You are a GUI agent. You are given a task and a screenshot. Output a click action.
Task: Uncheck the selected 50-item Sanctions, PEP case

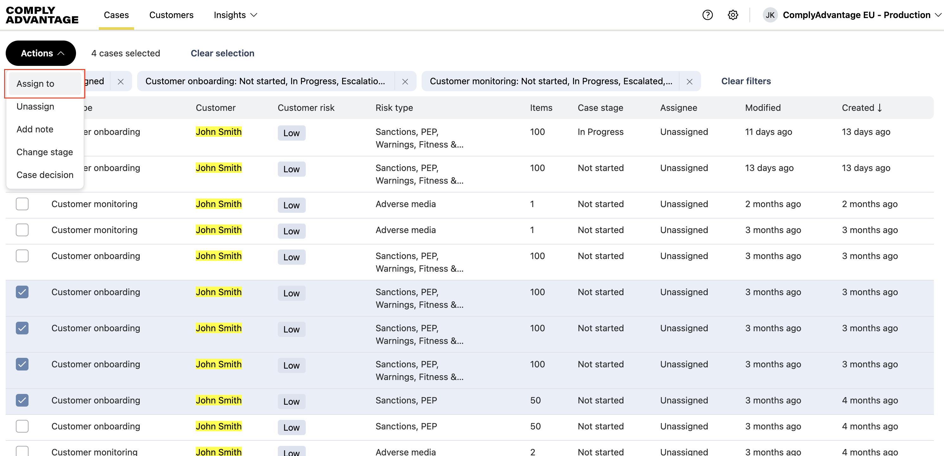point(22,400)
